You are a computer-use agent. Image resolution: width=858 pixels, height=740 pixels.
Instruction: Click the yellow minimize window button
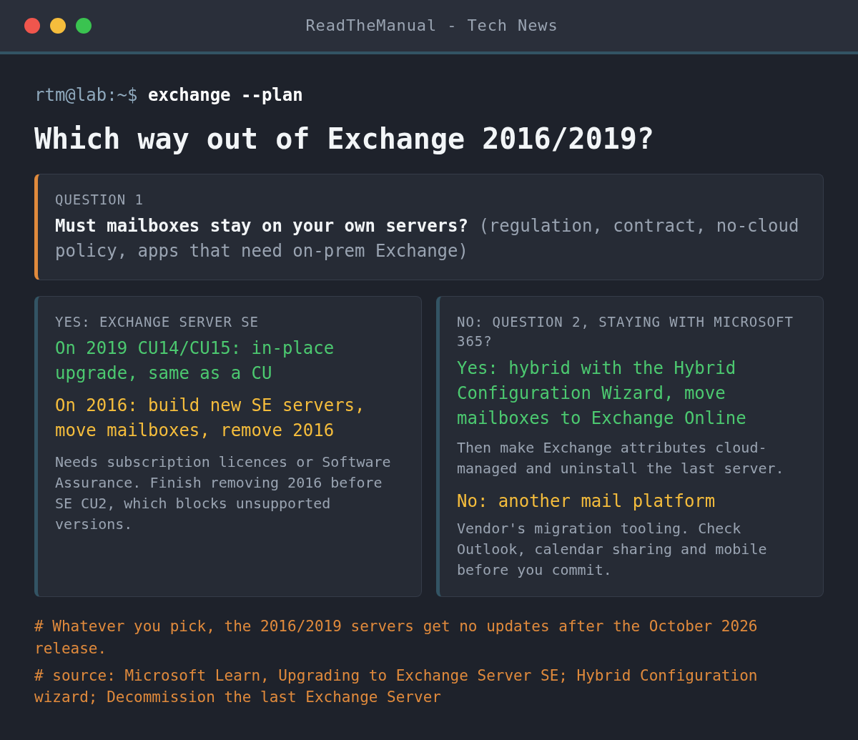click(x=58, y=26)
